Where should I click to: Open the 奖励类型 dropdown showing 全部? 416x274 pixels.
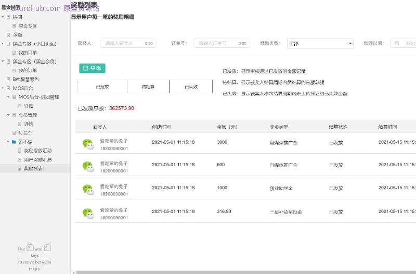(x=320, y=44)
